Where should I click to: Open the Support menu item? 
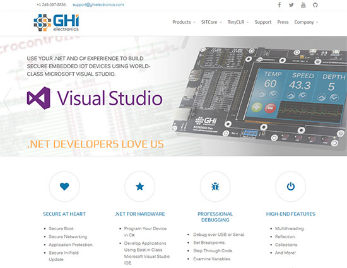pyautogui.click(x=263, y=22)
